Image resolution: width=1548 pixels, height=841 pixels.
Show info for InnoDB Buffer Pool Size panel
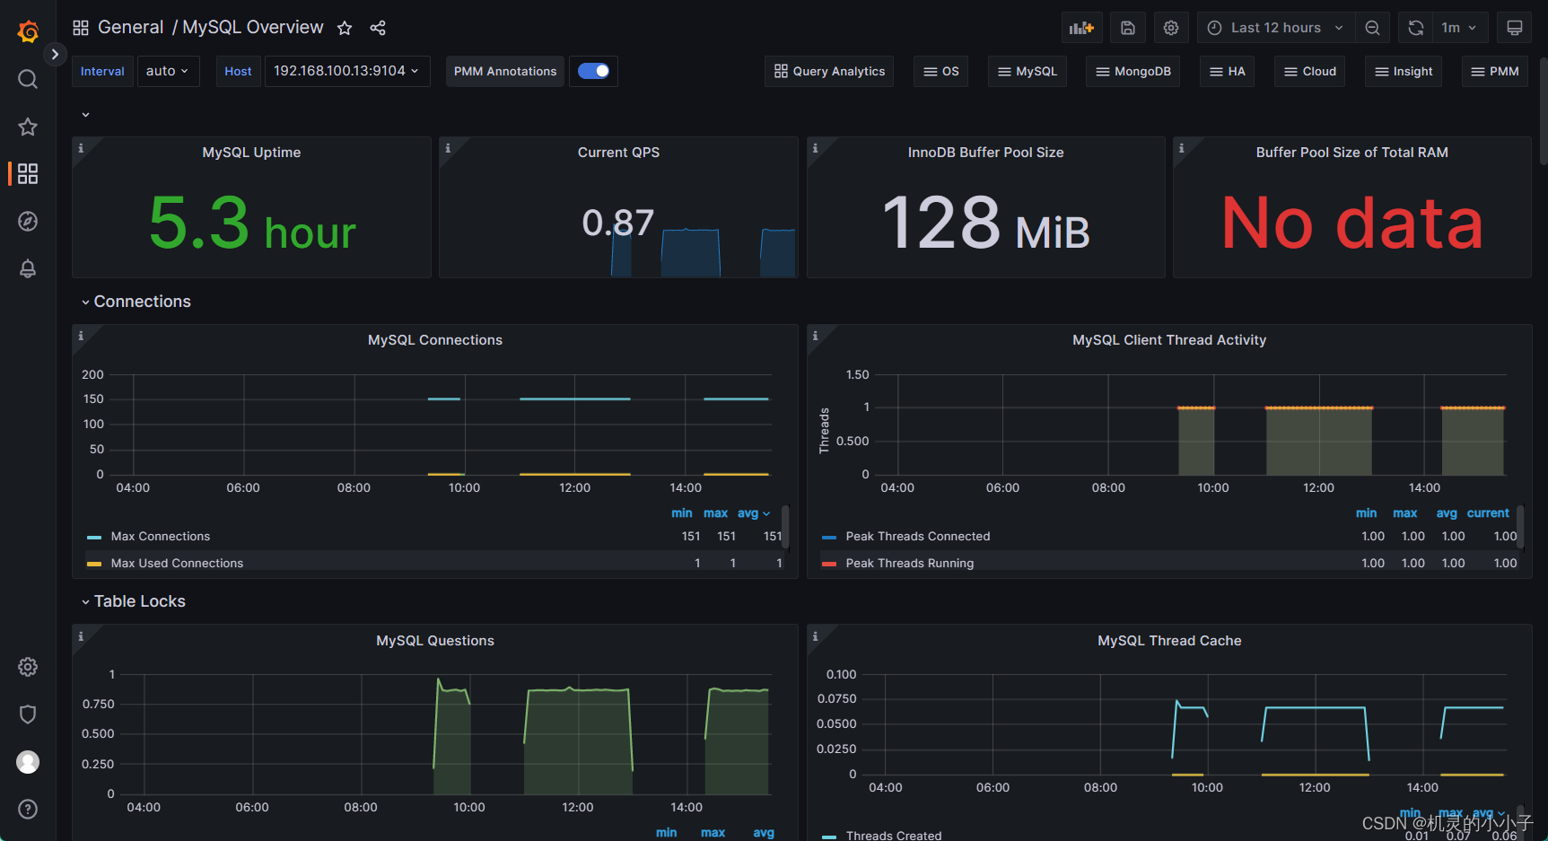tap(815, 148)
